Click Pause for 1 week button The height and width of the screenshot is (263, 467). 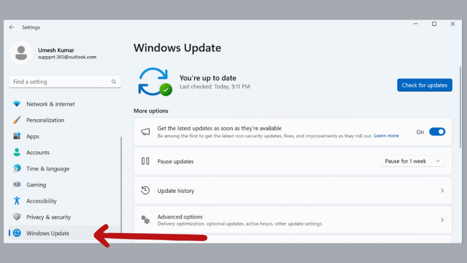405,161
